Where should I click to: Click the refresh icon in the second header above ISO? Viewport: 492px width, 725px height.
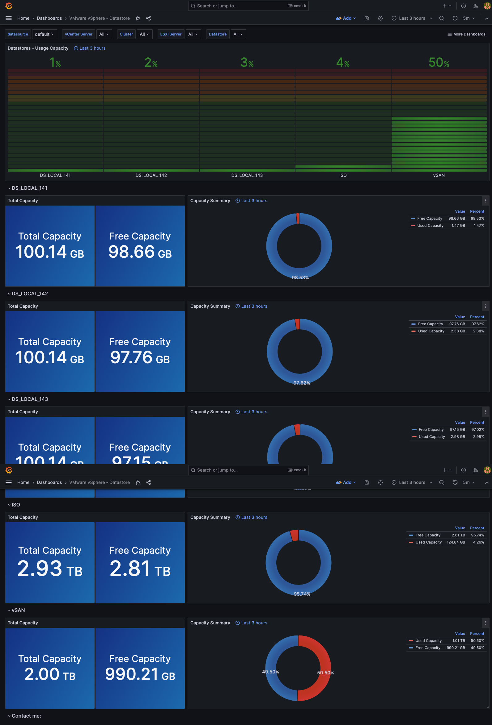coord(455,482)
